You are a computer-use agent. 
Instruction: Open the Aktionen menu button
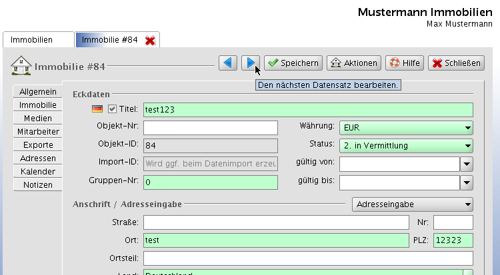pos(355,63)
